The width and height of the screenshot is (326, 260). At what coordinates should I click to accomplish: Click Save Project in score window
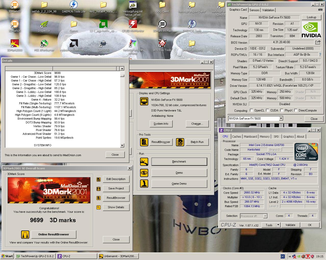(116, 188)
